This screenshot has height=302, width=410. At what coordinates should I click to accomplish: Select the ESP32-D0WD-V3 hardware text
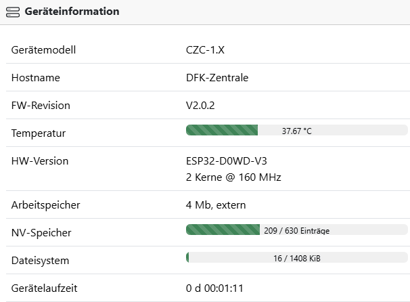coord(227,161)
